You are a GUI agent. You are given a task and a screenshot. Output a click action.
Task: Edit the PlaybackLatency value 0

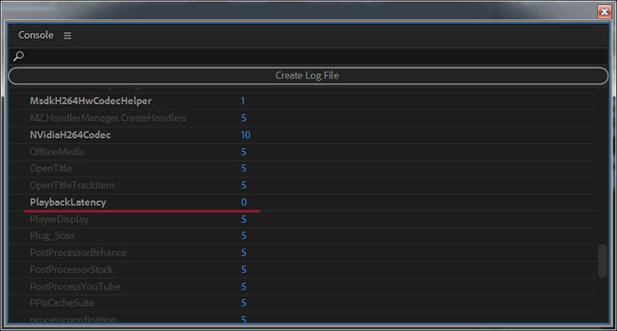pos(244,202)
